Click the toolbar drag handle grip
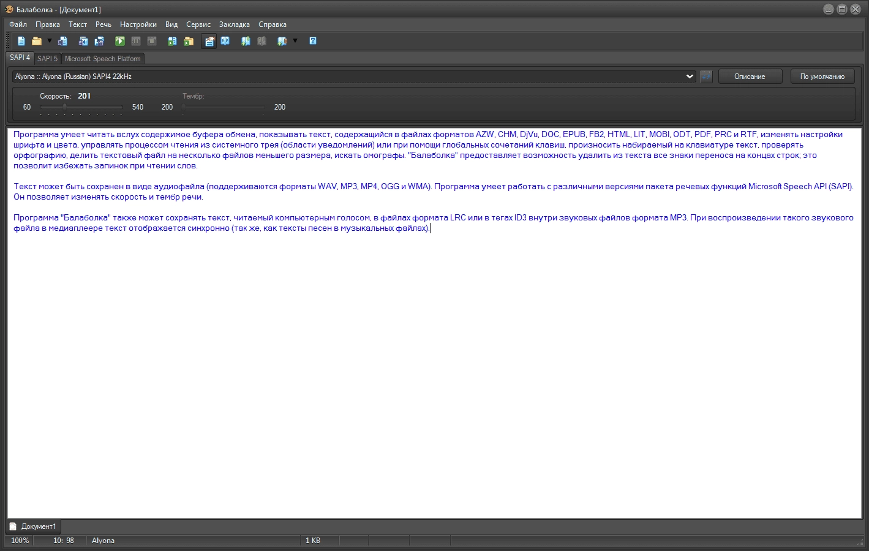The height and width of the screenshot is (551, 869). coord(8,41)
